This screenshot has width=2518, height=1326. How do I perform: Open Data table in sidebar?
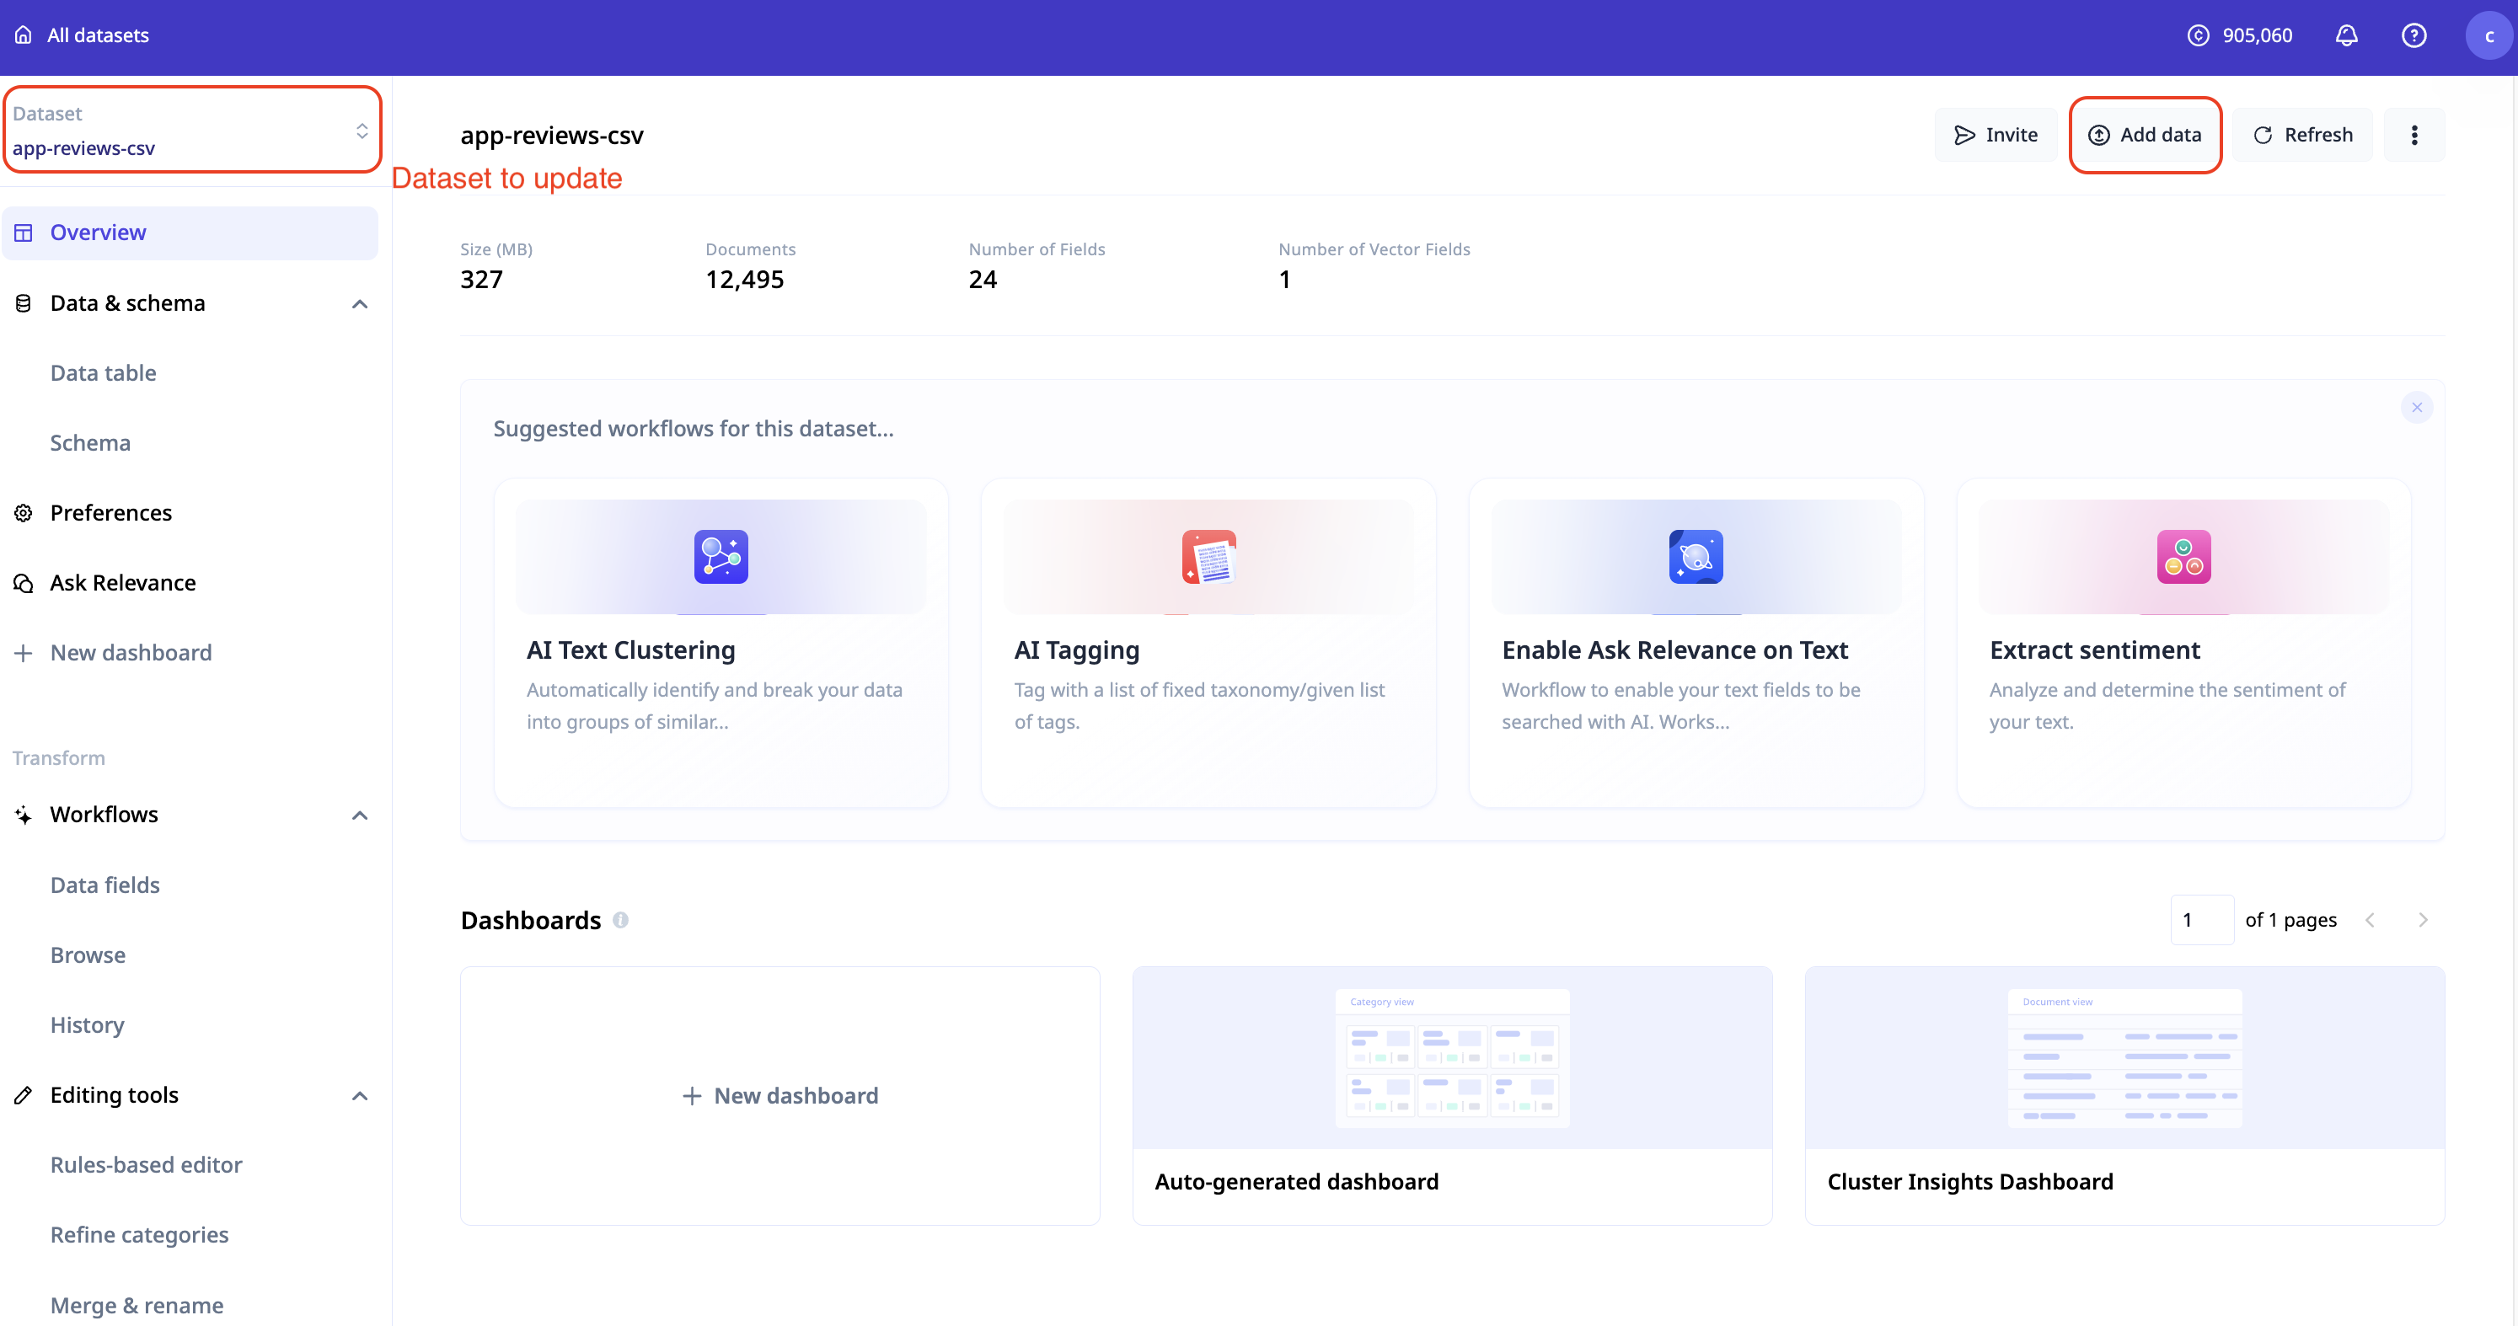click(x=103, y=372)
